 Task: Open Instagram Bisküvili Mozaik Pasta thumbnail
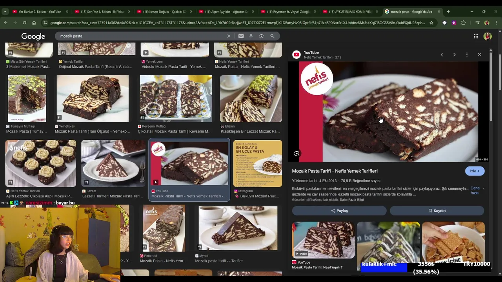pos(258,163)
